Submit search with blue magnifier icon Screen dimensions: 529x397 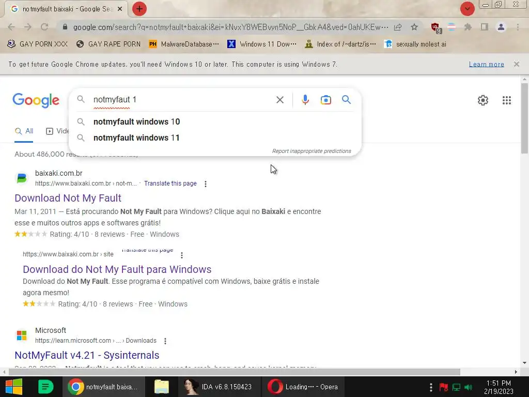pyautogui.click(x=346, y=100)
